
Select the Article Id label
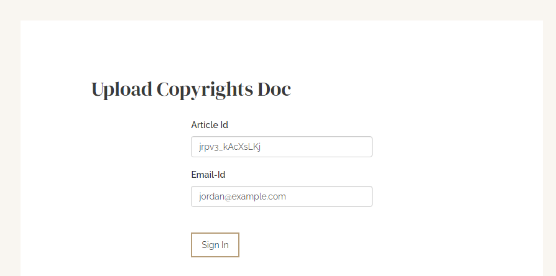210,125
